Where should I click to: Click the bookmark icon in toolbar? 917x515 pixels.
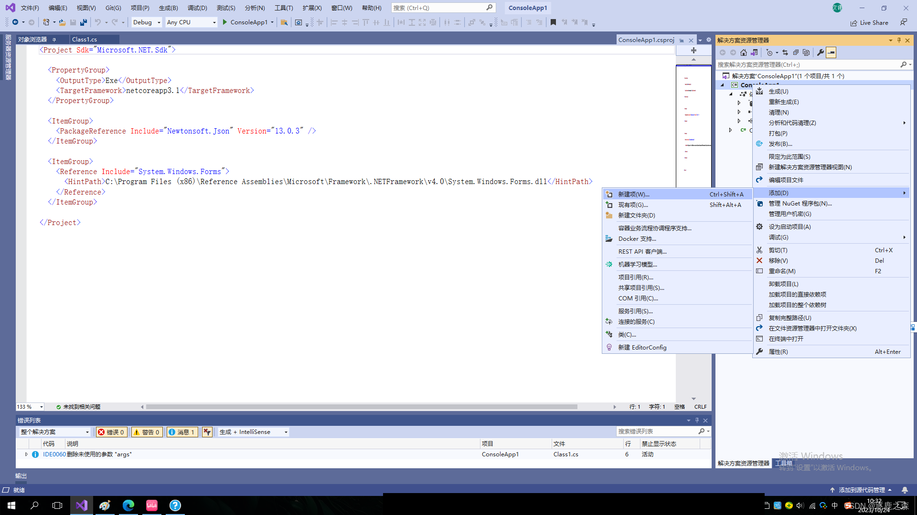pyautogui.click(x=553, y=22)
